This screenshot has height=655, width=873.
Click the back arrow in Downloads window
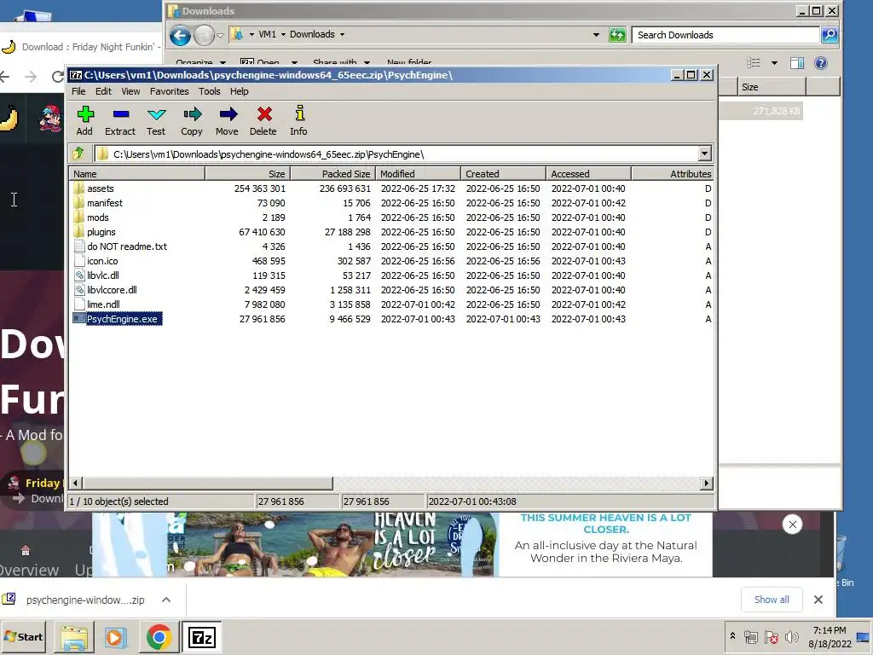tap(180, 36)
